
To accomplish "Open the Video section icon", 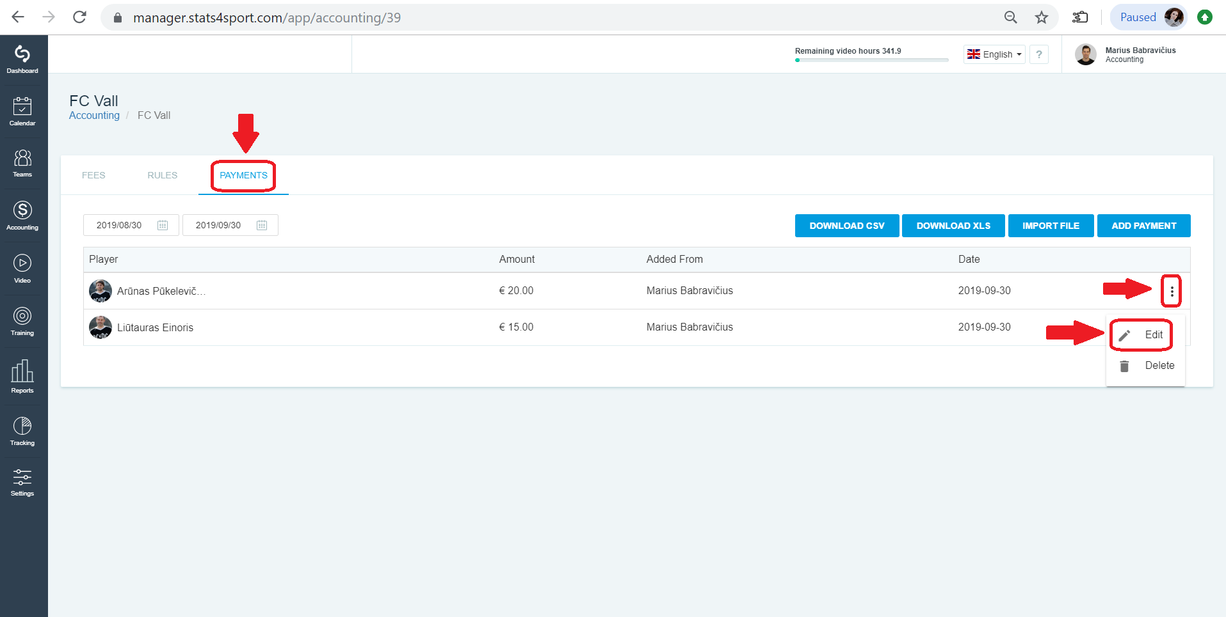I will coord(22,269).
